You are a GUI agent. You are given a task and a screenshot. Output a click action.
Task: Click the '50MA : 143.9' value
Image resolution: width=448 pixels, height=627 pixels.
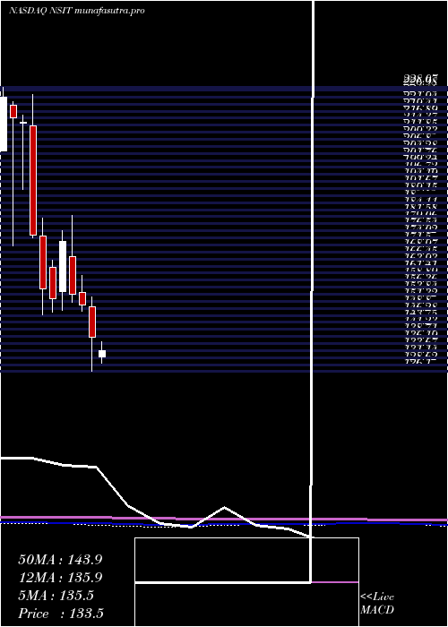pos(60,560)
